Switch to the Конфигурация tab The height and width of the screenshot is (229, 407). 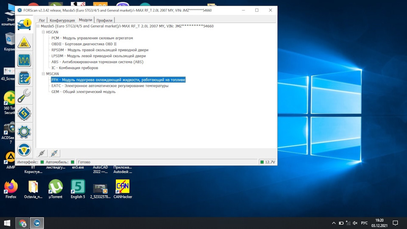tap(62, 20)
